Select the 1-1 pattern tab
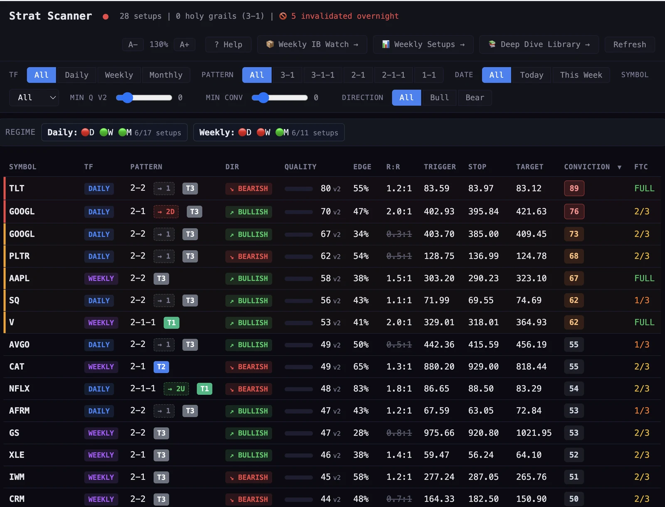Screen dimensions: 665x507 [429, 75]
